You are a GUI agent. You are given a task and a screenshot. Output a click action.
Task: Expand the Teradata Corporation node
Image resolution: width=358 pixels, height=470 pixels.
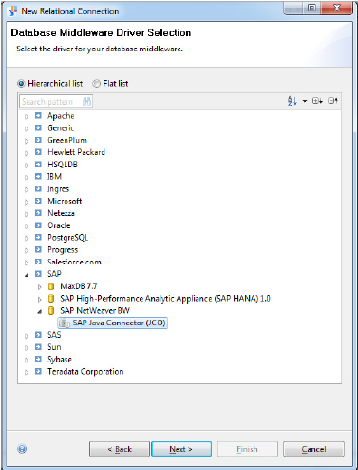point(27,372)
